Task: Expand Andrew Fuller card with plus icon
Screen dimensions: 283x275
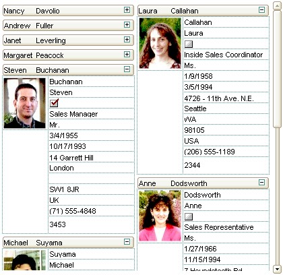Action: [127, 25]
